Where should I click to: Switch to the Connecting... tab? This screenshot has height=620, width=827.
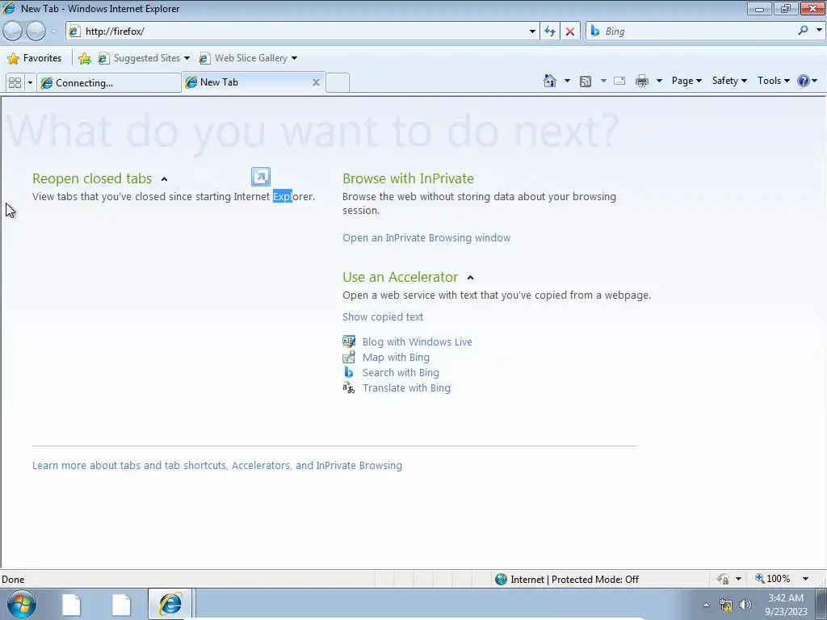109,83
